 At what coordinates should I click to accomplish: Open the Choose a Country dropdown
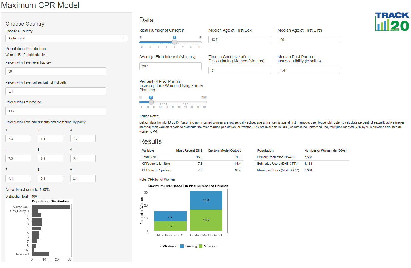pyautogui.click(x=66, y=38)
